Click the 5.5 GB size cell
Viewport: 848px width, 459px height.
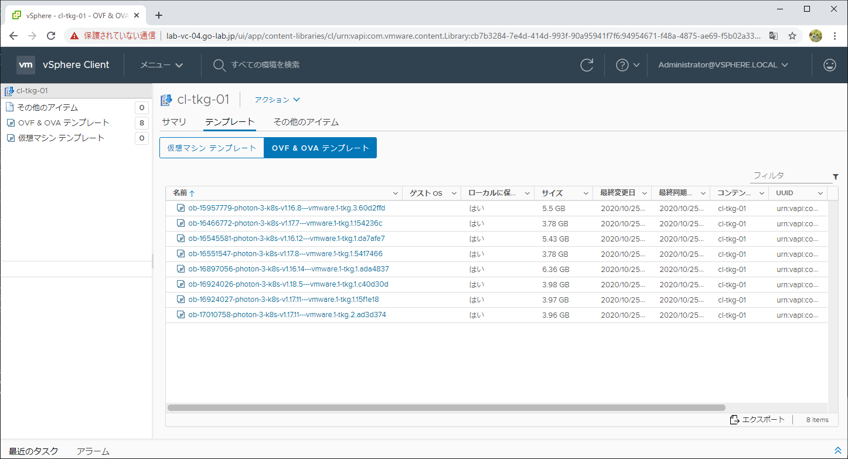point(553,208)
